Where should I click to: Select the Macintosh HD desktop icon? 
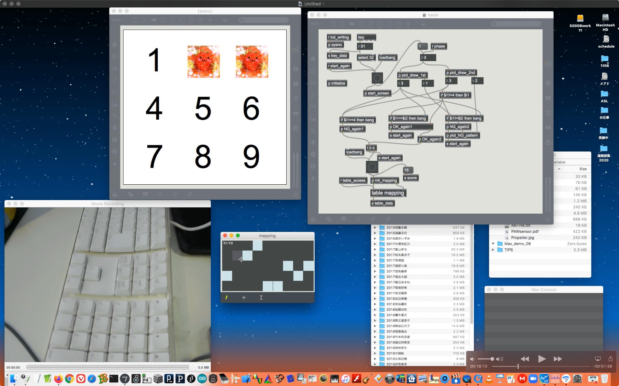click(605, 22)
